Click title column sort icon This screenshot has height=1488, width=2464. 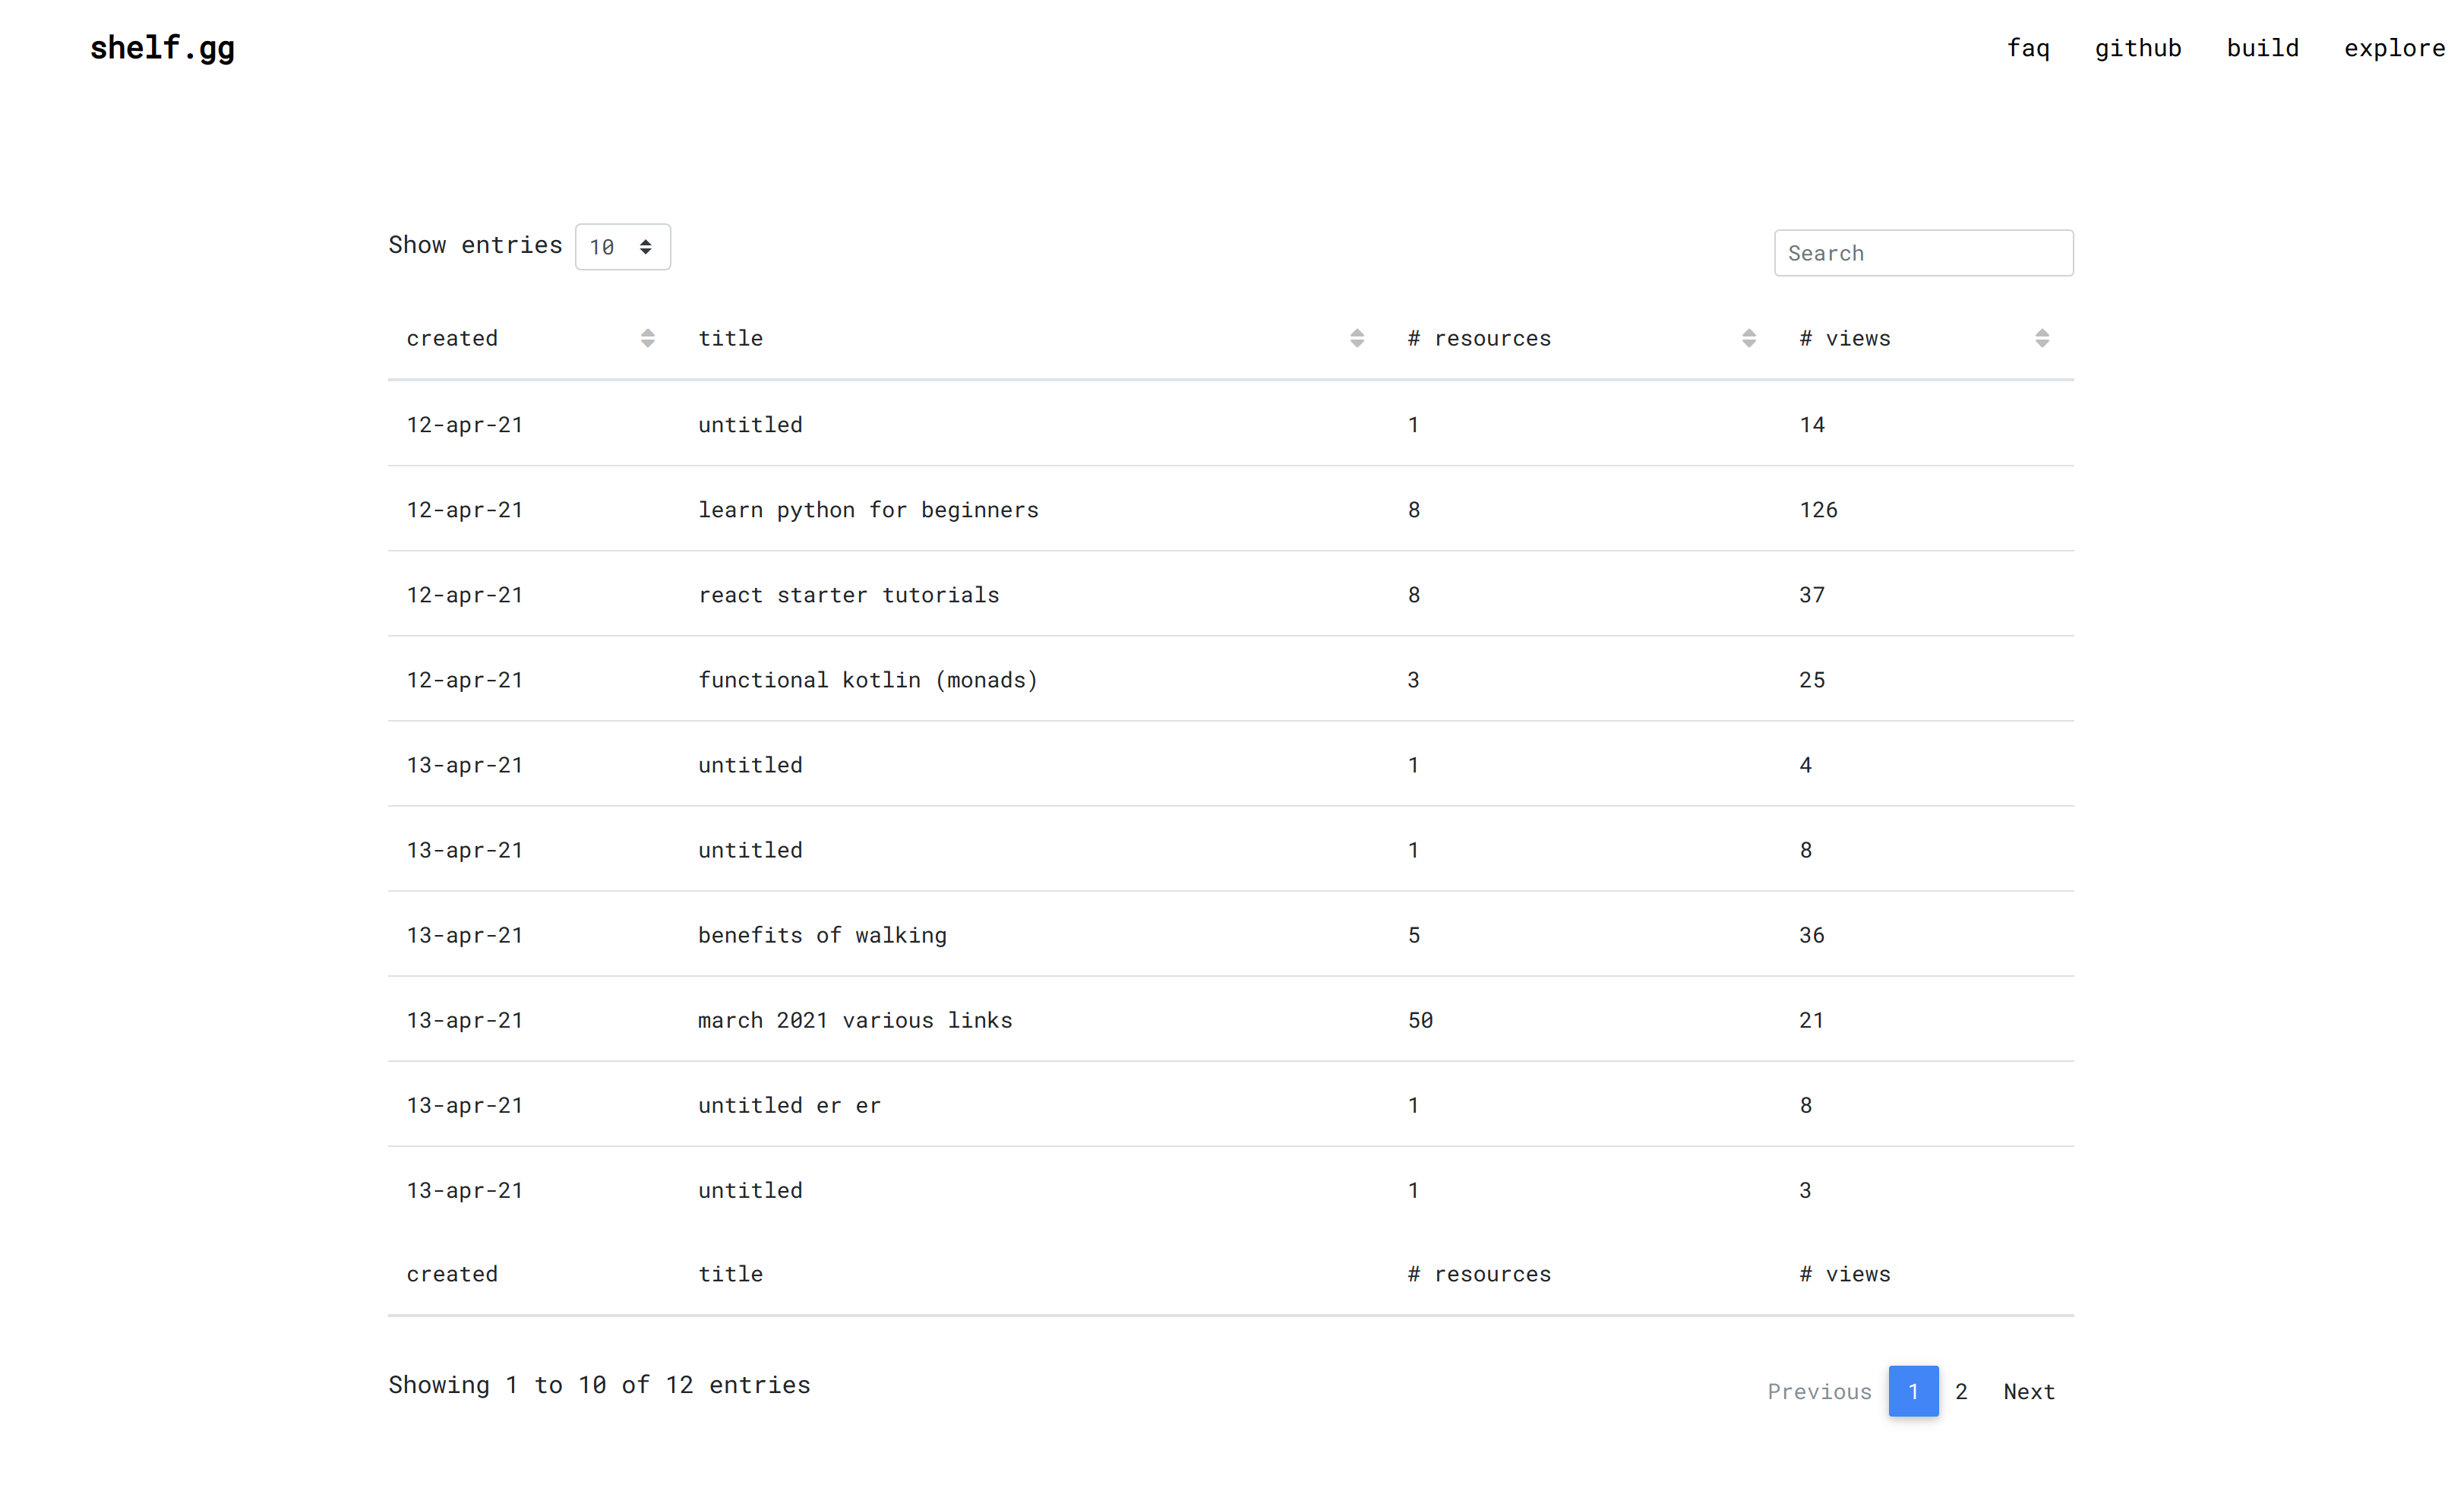coord(1356,338)
